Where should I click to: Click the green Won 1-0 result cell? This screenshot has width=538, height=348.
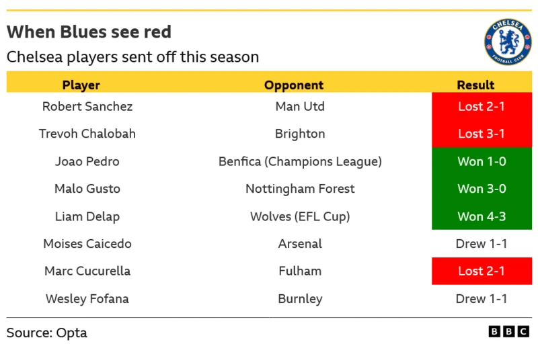click(x=482, y=161)
